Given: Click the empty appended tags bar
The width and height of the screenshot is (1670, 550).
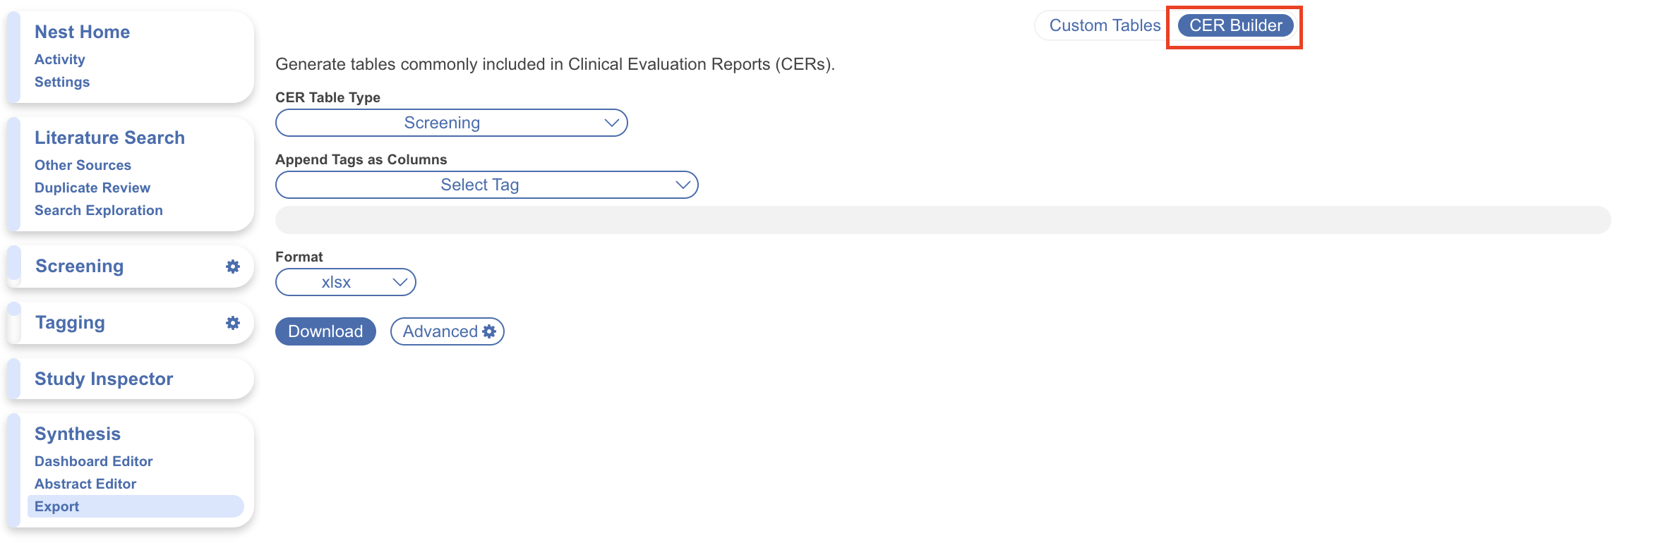Looking at the screenshot, I should [x=943, y=220].
